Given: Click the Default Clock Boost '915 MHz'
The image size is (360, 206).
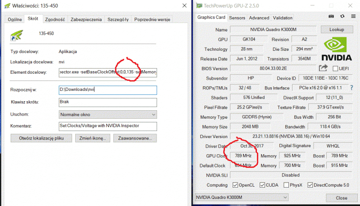Looking at the screenshot, I should click(339, 166).
